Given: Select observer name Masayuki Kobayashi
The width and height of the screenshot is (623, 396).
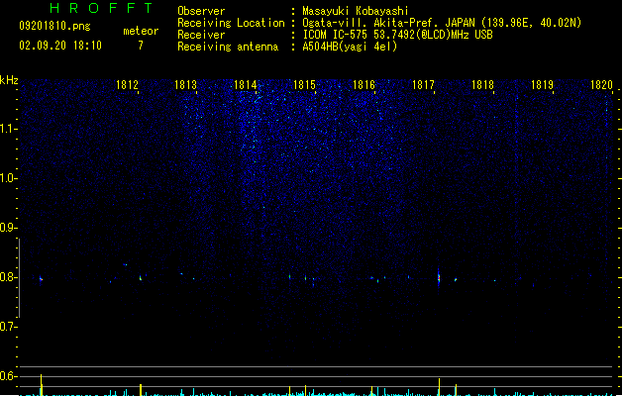Looking at the screenshot, I should click(x=356, y=11).
